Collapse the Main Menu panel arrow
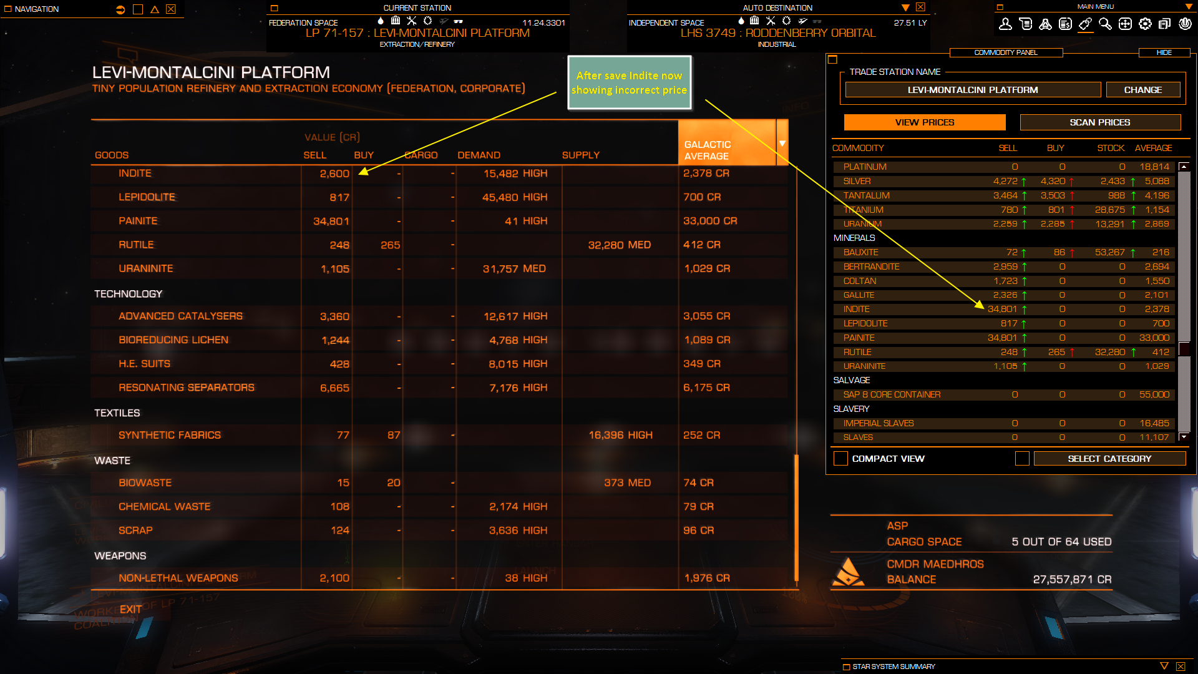The width and height of the screenshot is (1198, 674). click(1189, 7)
